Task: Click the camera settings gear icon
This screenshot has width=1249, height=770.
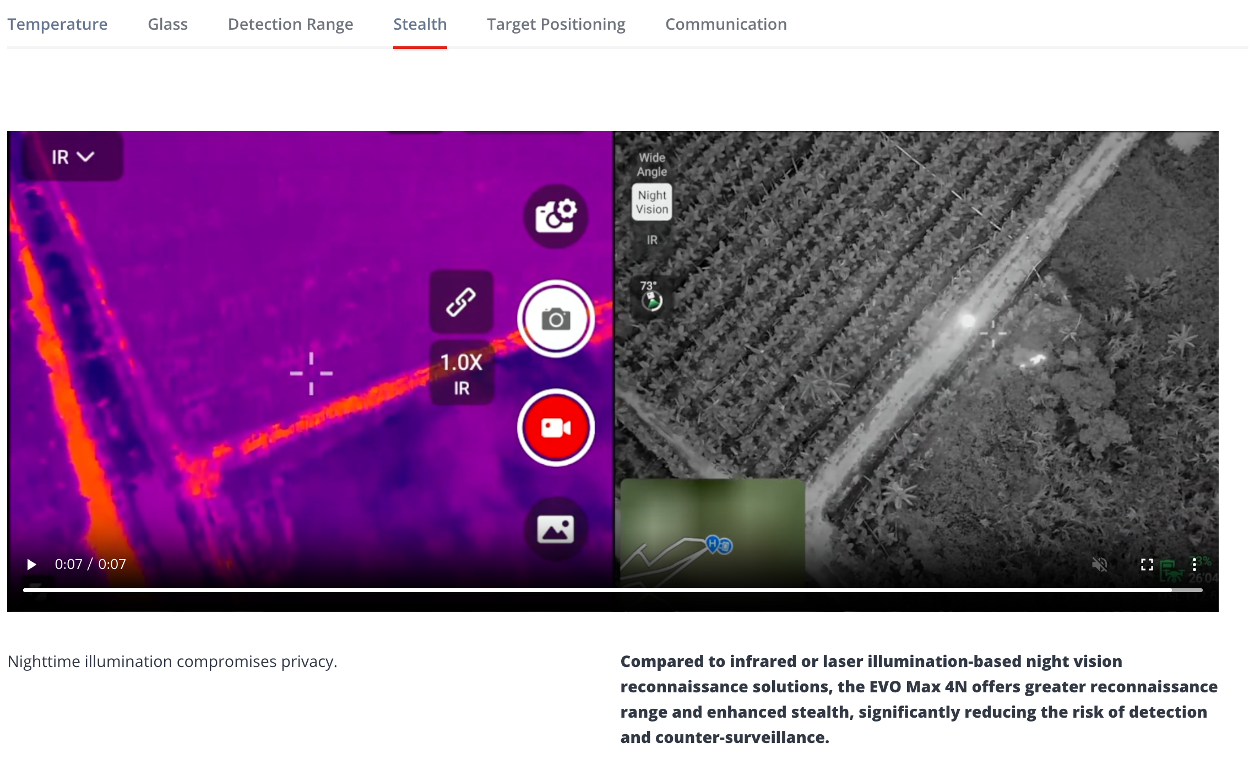Action: pyautogui.click(x=555, y=216)
